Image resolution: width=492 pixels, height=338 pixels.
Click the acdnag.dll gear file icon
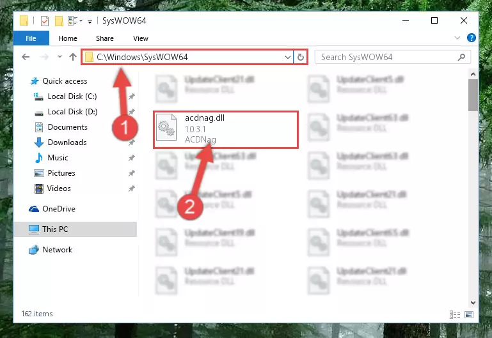coord(166,127)
